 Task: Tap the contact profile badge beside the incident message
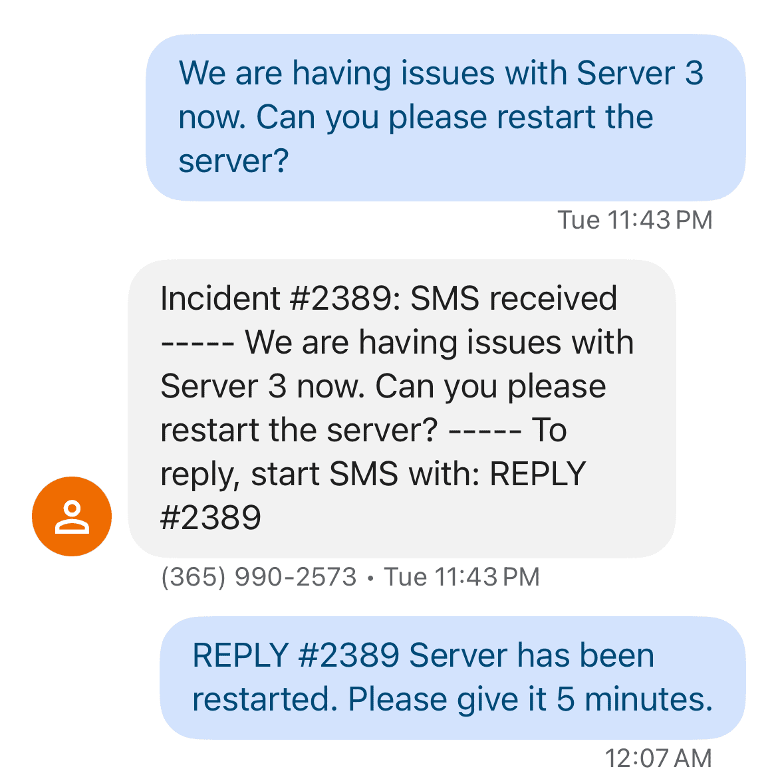point(71,516)
